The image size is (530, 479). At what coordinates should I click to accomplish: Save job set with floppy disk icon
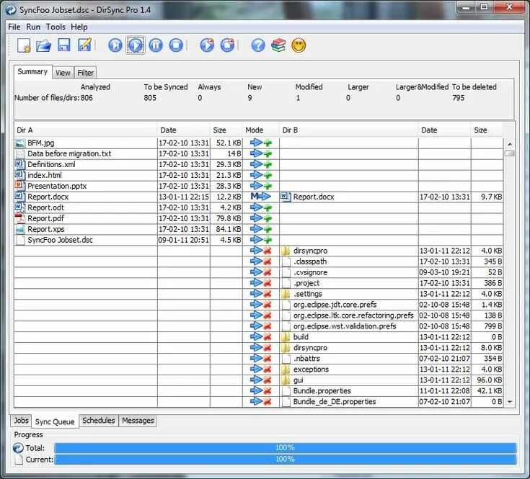64,45
